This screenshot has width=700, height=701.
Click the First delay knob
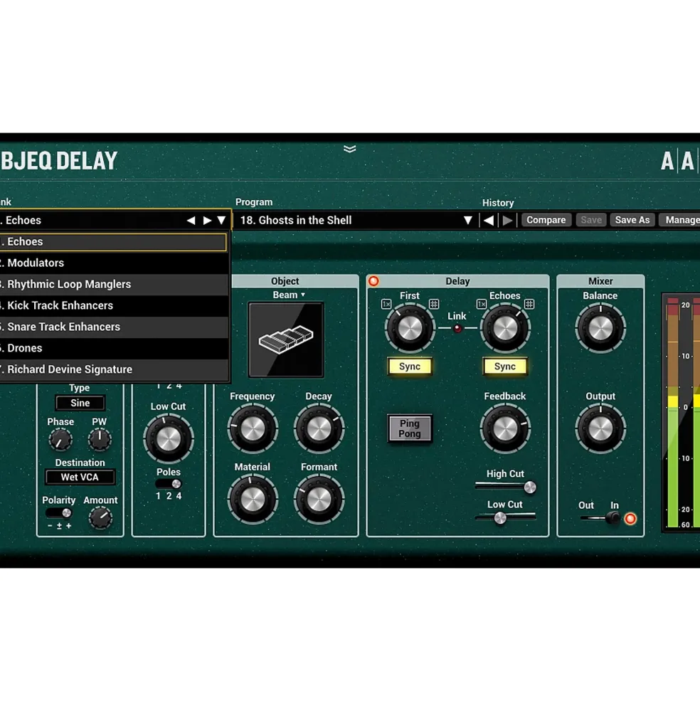click(x=410, y=328)
